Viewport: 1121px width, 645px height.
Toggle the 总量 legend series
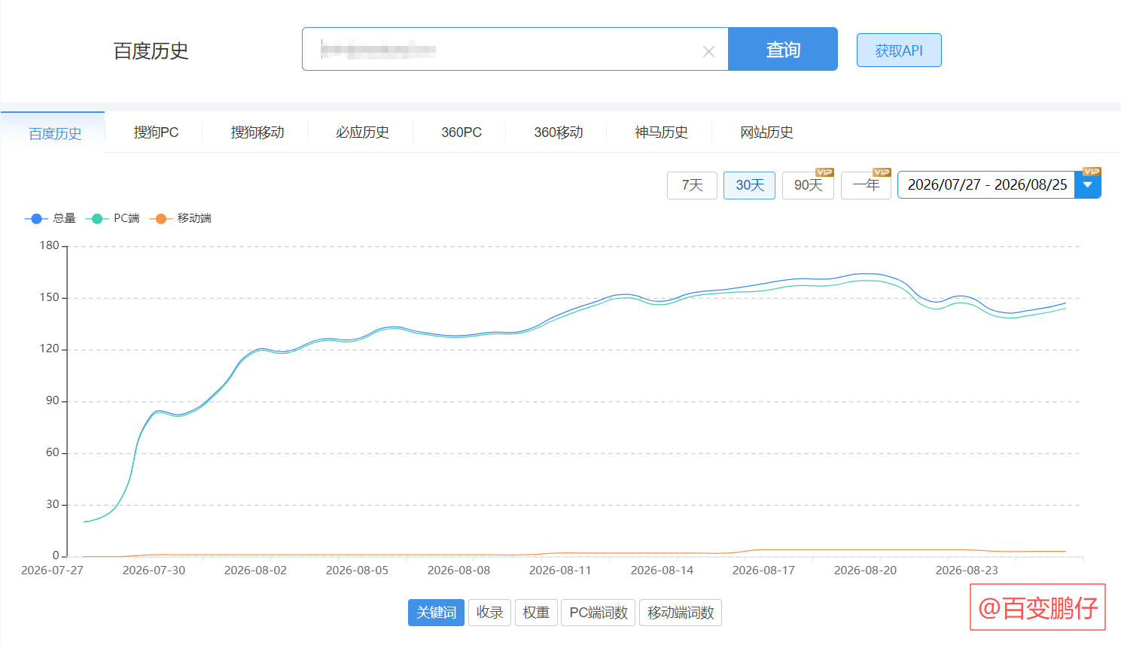tap(50, 218)
